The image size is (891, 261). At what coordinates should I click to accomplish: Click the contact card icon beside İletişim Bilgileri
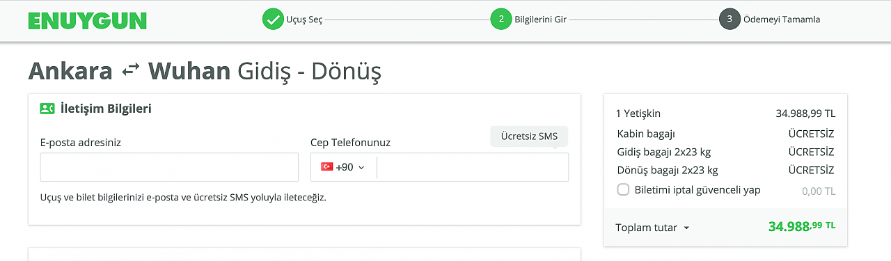[47, 109]
